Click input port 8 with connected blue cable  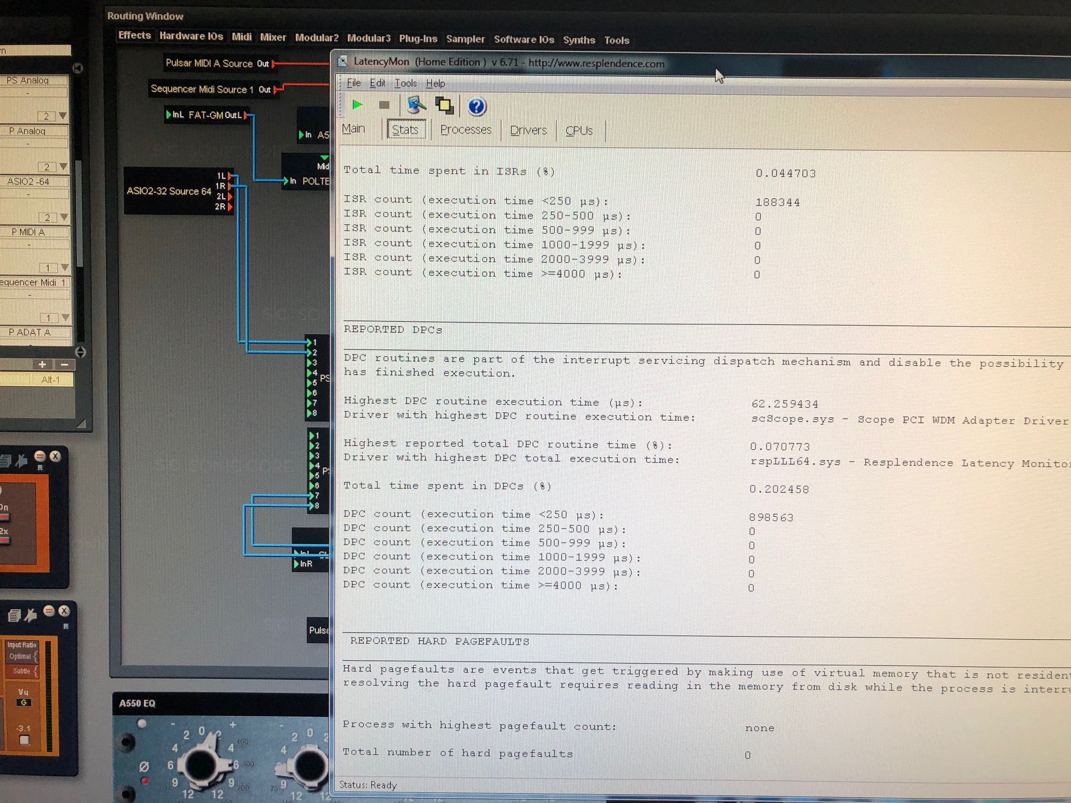pyautogui.click(x=311, y=506)
